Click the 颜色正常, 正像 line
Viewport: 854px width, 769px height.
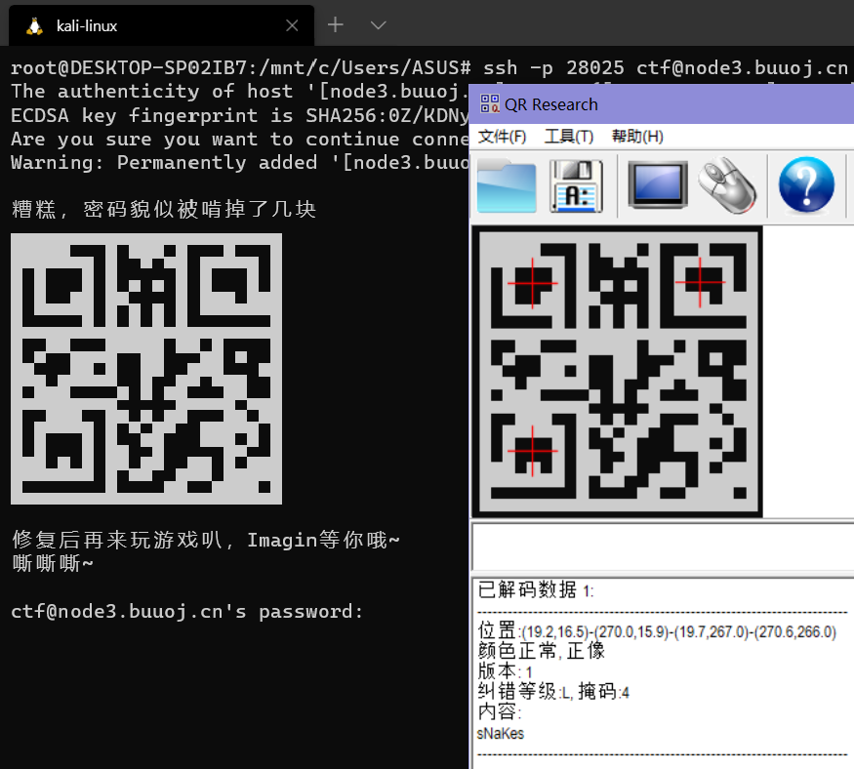tap(542, 651)
